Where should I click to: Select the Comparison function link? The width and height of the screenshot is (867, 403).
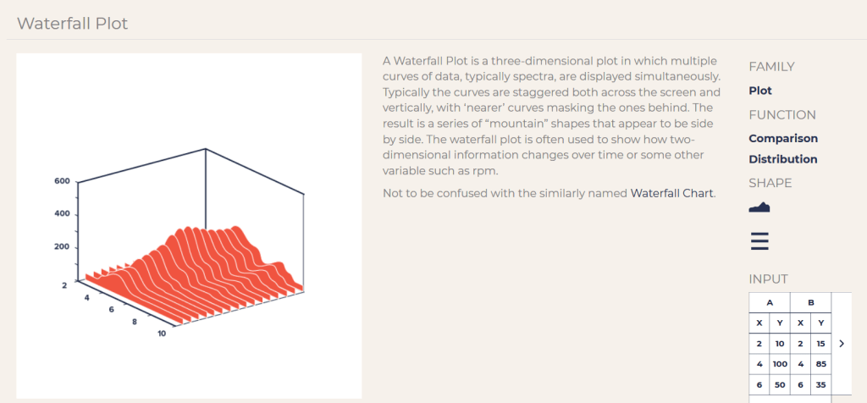pos(783,138)
